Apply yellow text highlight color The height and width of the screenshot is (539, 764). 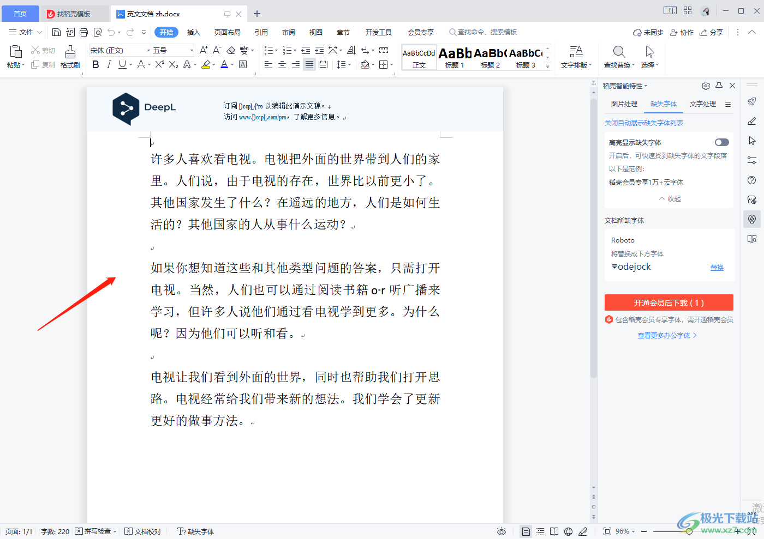tap(206, 64)
